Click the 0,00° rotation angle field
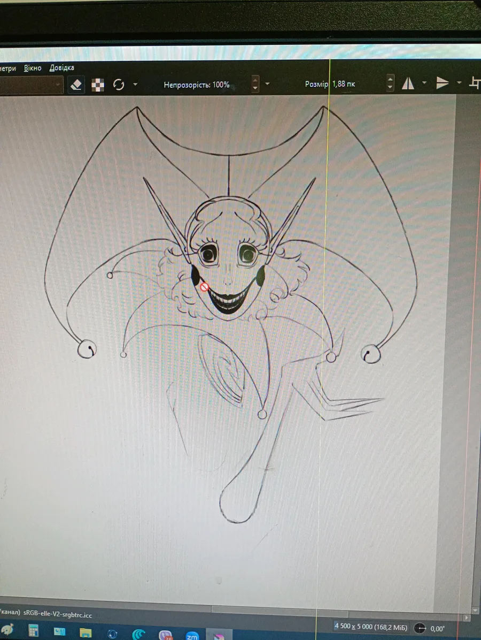Image resolution: width=481 pixels, height=640 pixels. coord(438,629)
